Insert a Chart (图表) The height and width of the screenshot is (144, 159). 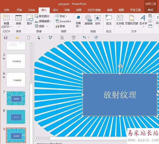[60, 26]
